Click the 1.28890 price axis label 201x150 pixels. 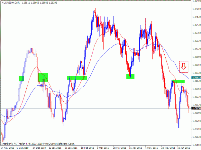(x=196, y=113)
